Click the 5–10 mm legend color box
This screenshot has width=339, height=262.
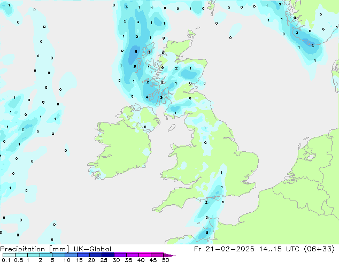pos(58,255)
